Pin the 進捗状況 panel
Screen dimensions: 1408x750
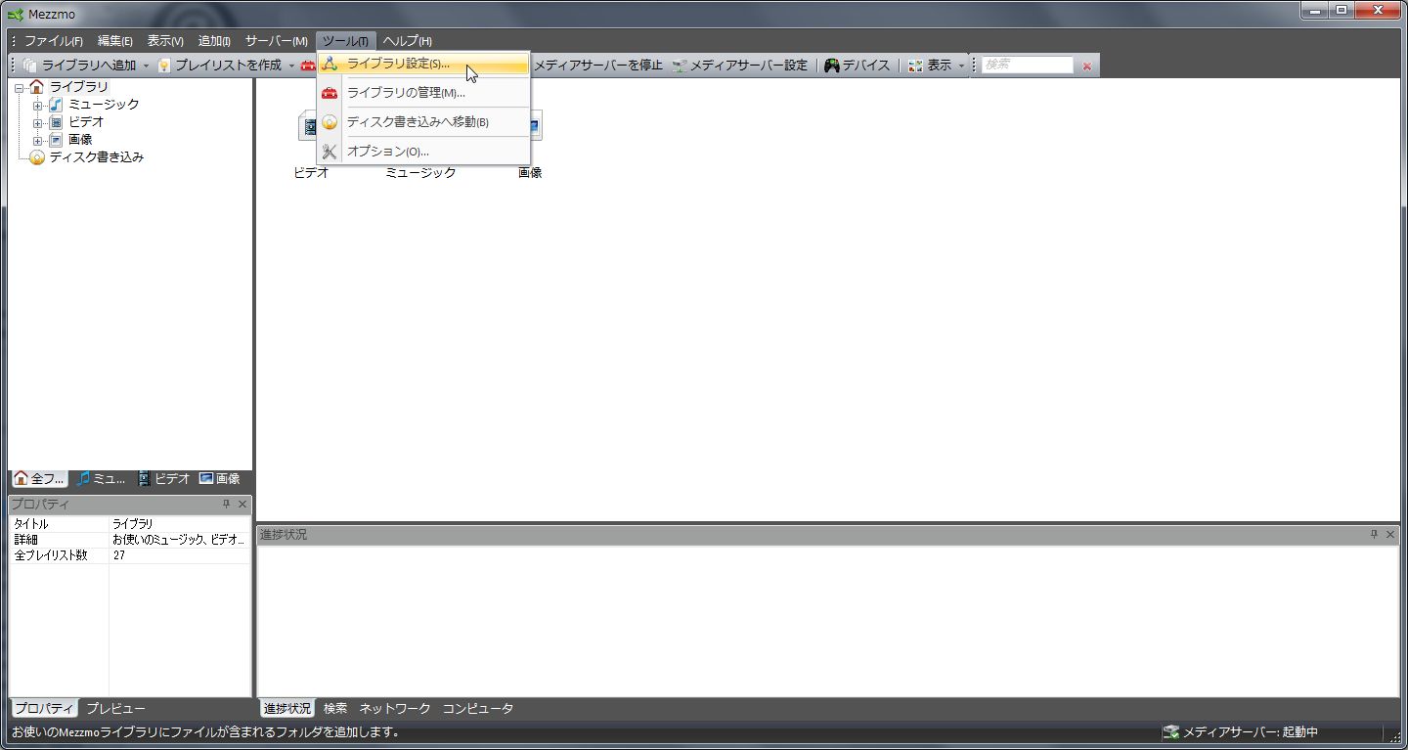coord(1374,535)
